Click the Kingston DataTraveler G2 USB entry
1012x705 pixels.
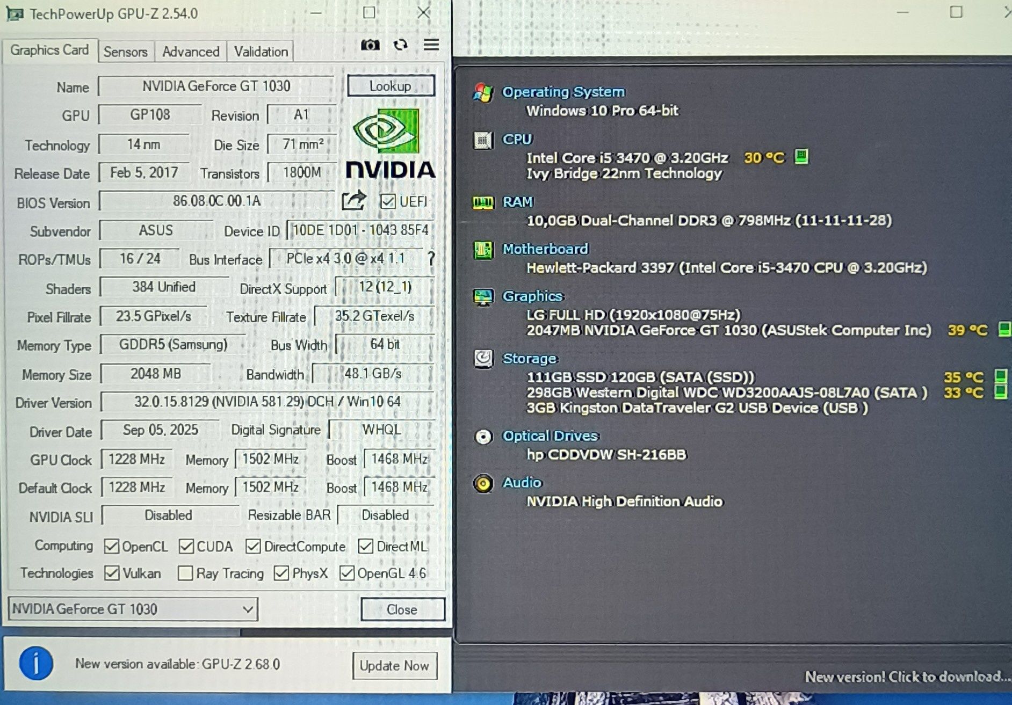coord(697,408)
